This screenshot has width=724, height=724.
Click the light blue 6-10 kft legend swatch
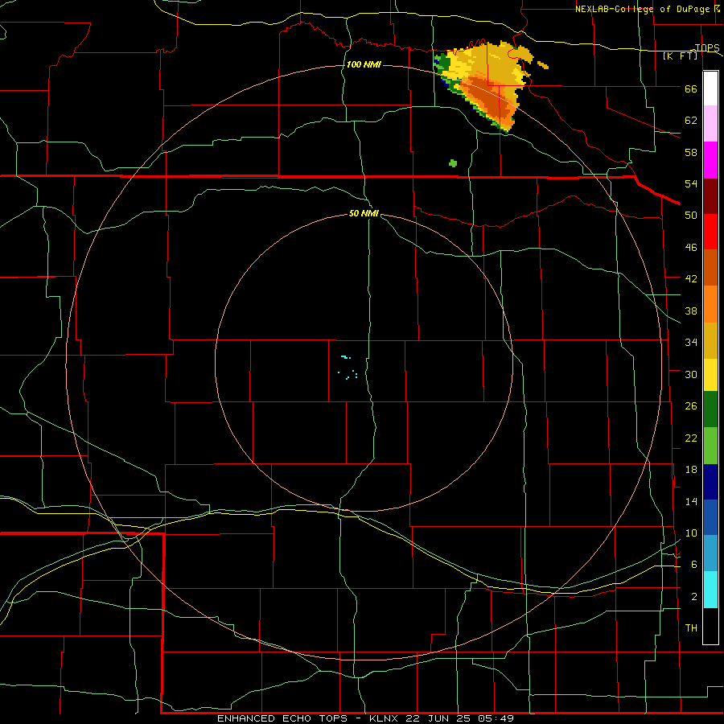coord(710,553)
